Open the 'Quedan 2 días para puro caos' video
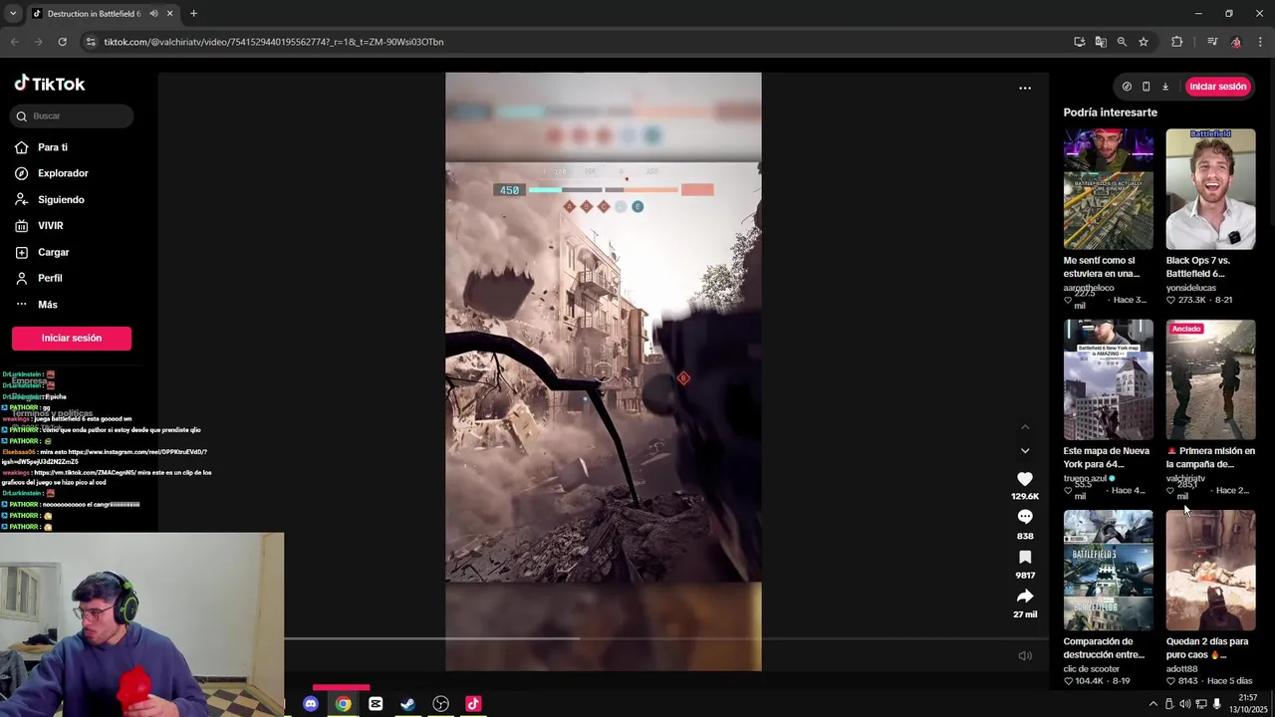Viewport: 1275px width, 717px height. coord(1210,571)
